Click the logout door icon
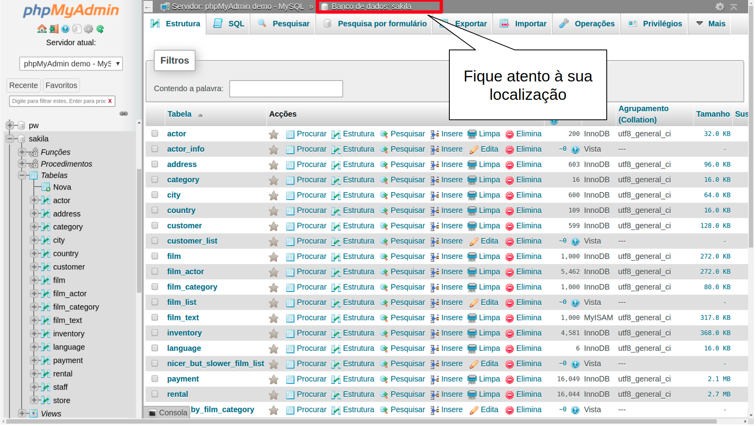Viewport: 756px width, 426px height. pos(53,29)
